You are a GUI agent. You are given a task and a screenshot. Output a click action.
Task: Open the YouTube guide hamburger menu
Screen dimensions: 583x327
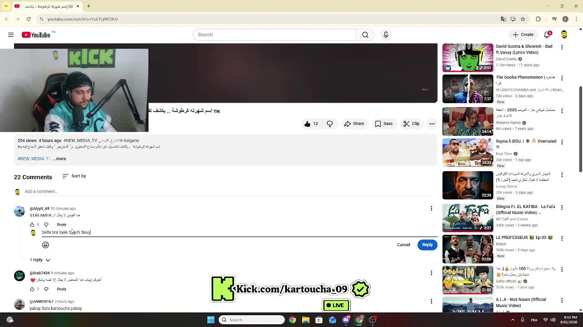pos(11,35)
